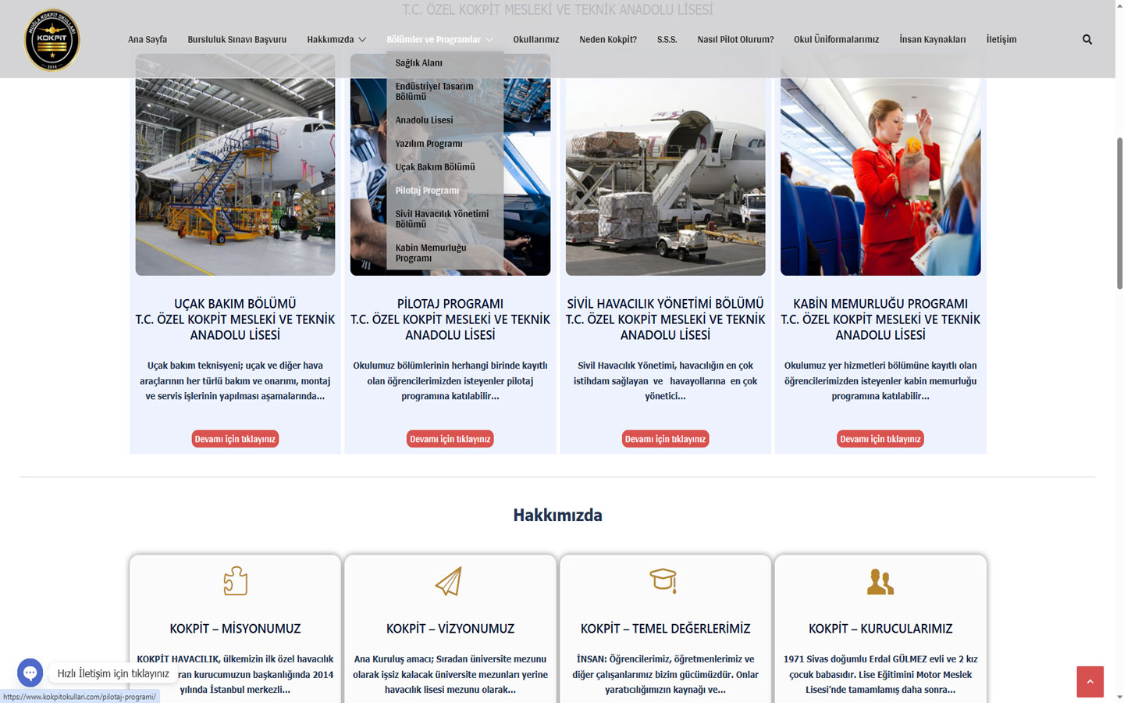
Task: Click Devamı için tıklayınız under Uçak Bakım
Action: pyautogui.click(x=235, y=439)
